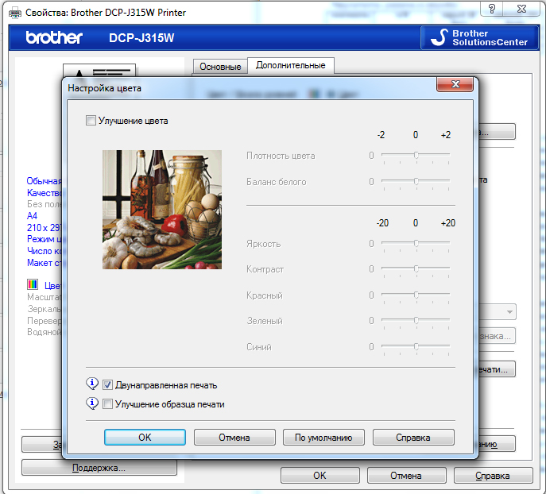Click the Синий color slider
Viewport: 546px width, 494px height.
tap(415, 347)
